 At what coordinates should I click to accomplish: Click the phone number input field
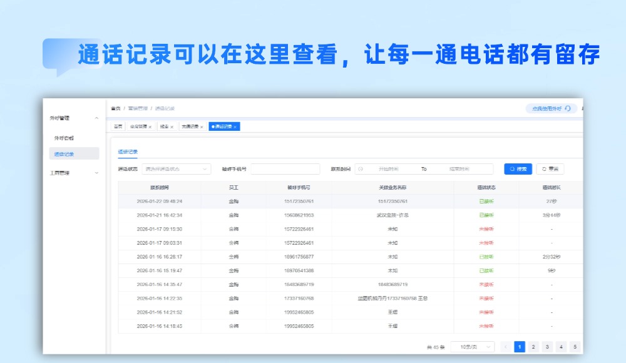pos(285,169)
